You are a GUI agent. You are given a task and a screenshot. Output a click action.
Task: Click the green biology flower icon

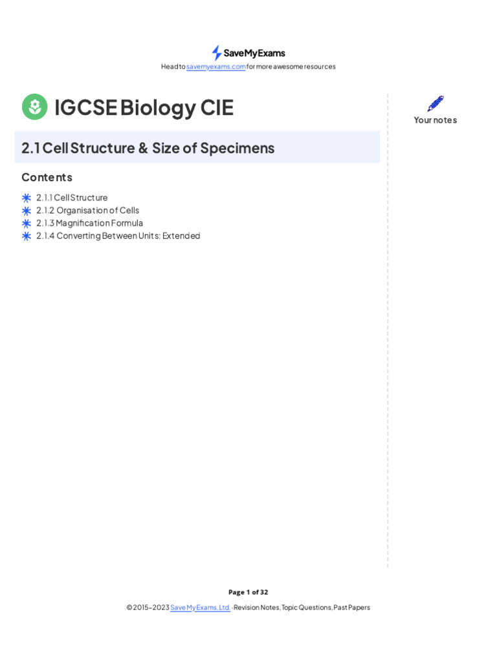click(34, 107)
